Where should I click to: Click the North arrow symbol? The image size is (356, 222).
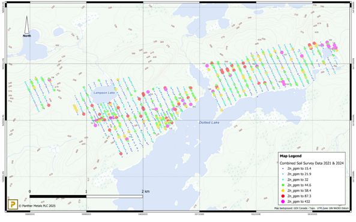[x=27, y=25]
